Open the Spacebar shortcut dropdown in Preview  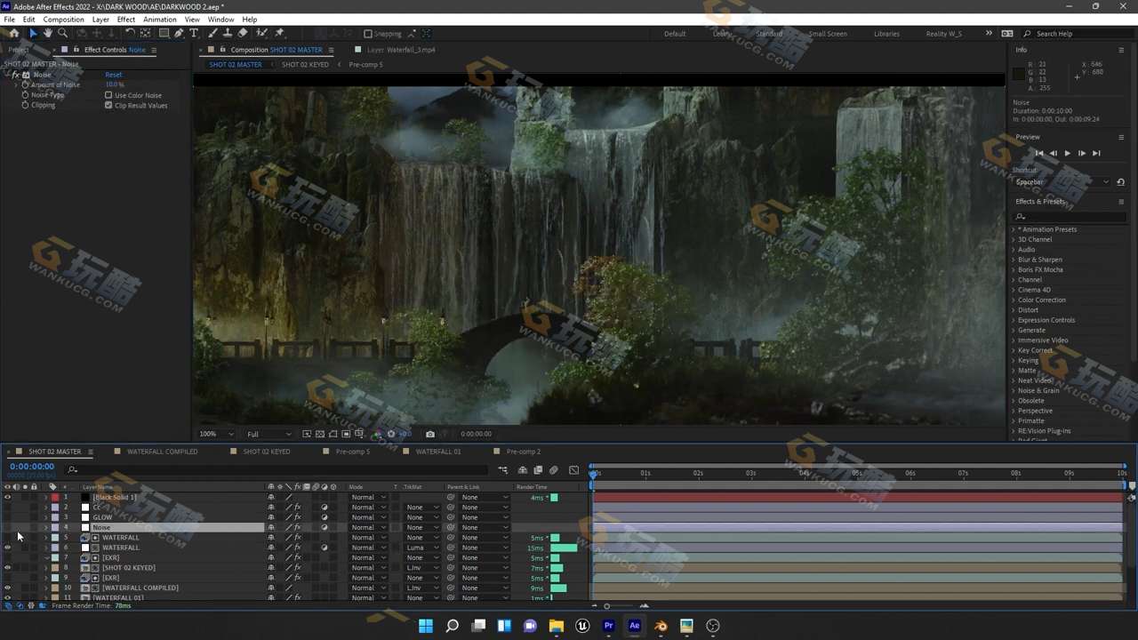click(x=1062, y=182)
